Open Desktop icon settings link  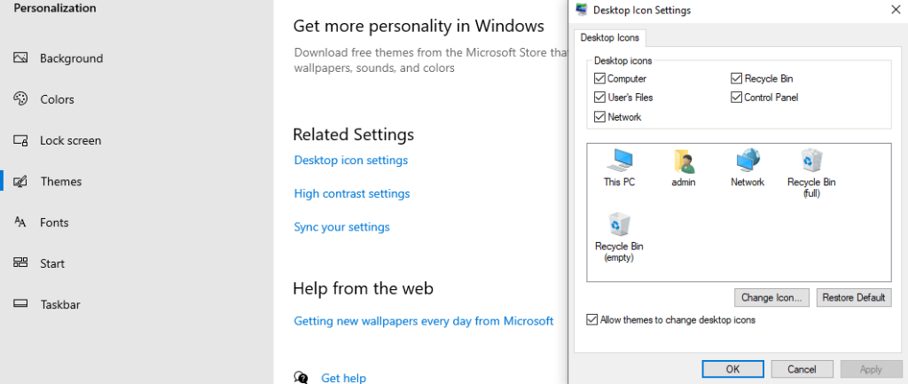[351, 160]
